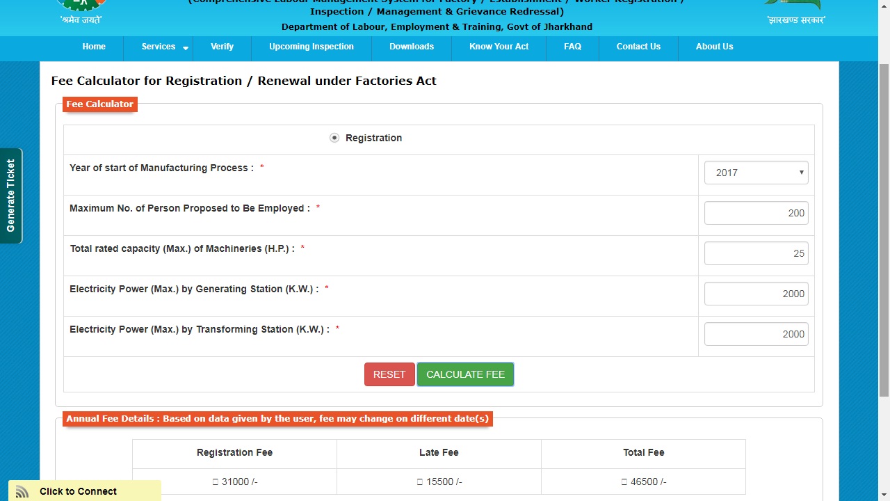Expand the Services navigation dropdown
Image resolution: width=890 pixels, height=501 pixels.
pyautogui.click(x=158, y=47)
